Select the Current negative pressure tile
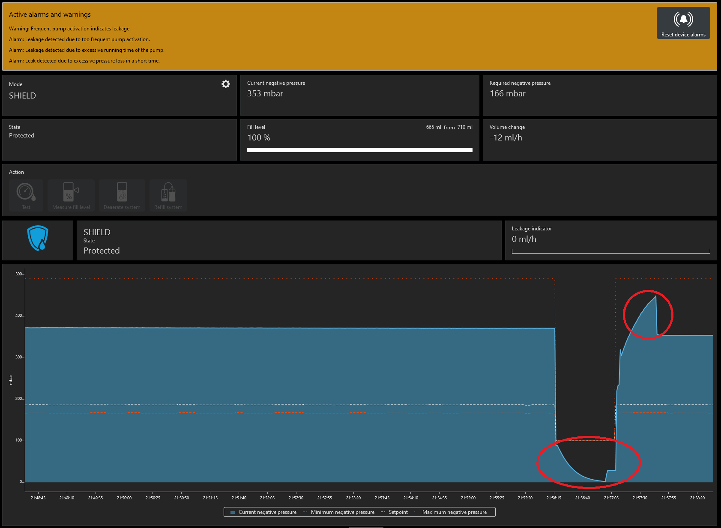Viewport: 721px width, 528px height. (359, 95)
